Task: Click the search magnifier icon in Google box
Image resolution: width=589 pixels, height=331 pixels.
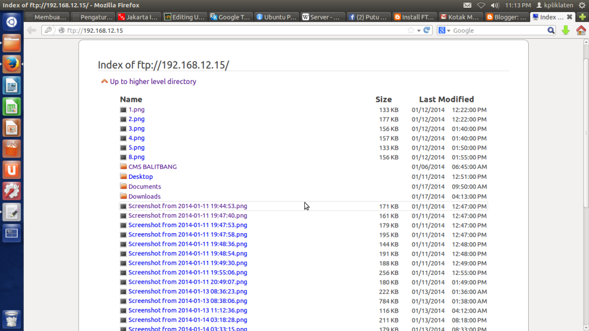Action: [x=551, y=30]
